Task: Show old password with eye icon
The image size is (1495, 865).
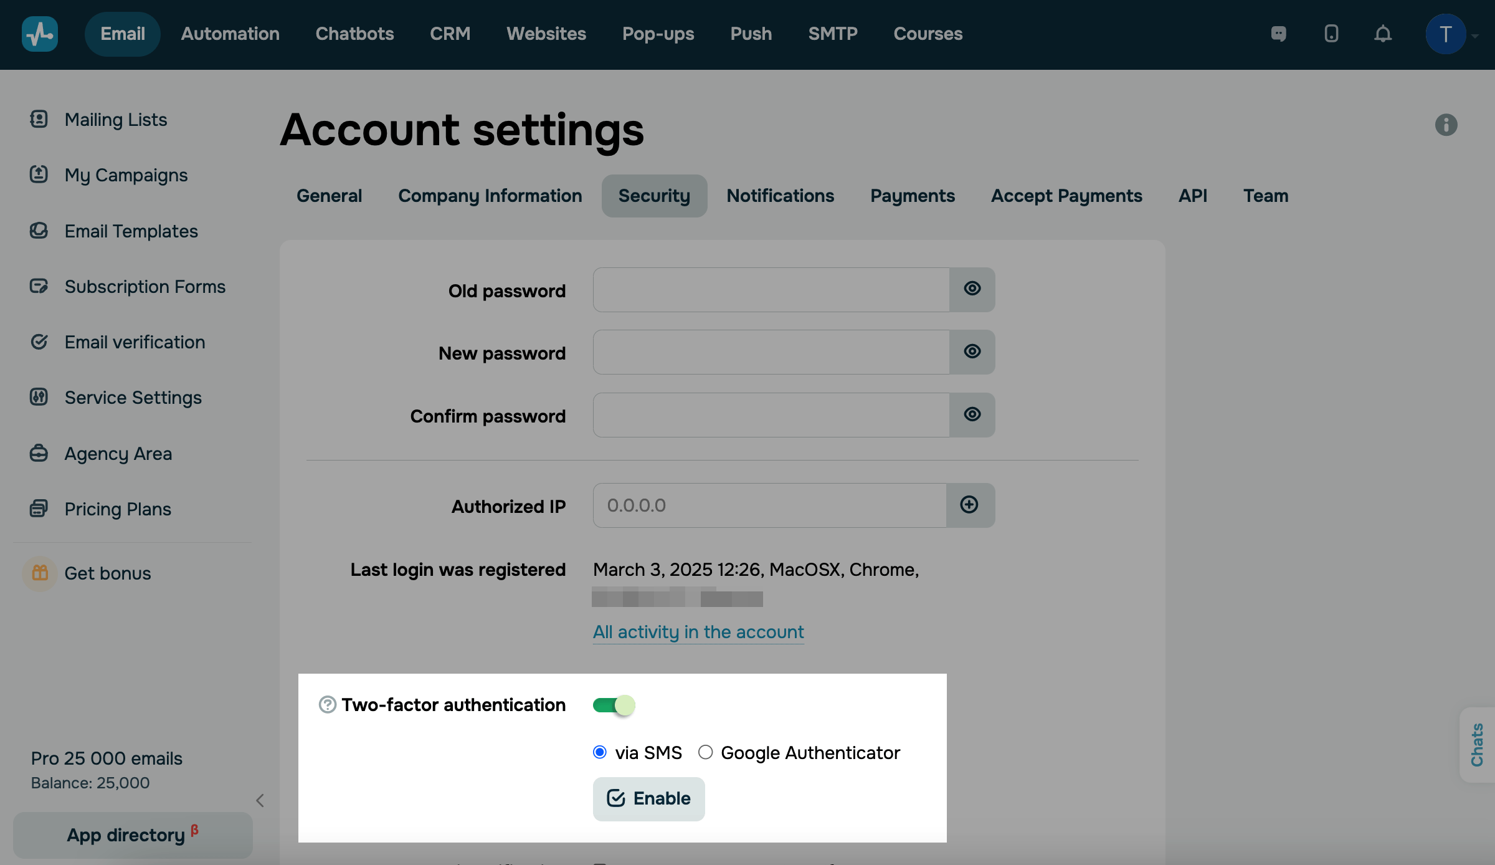Action: coord(972,289)
